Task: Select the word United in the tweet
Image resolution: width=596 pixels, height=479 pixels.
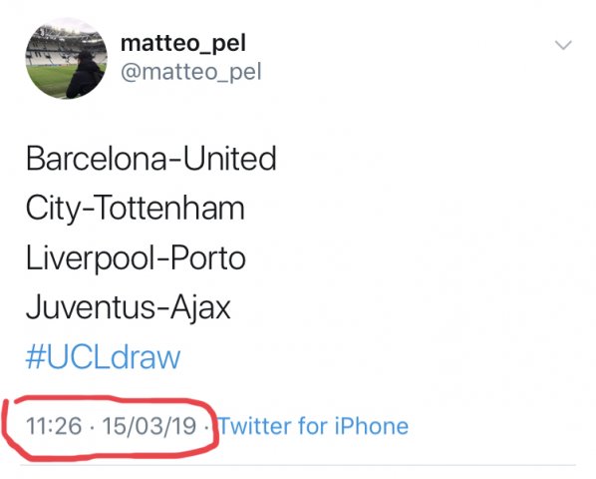Action: 229,159
